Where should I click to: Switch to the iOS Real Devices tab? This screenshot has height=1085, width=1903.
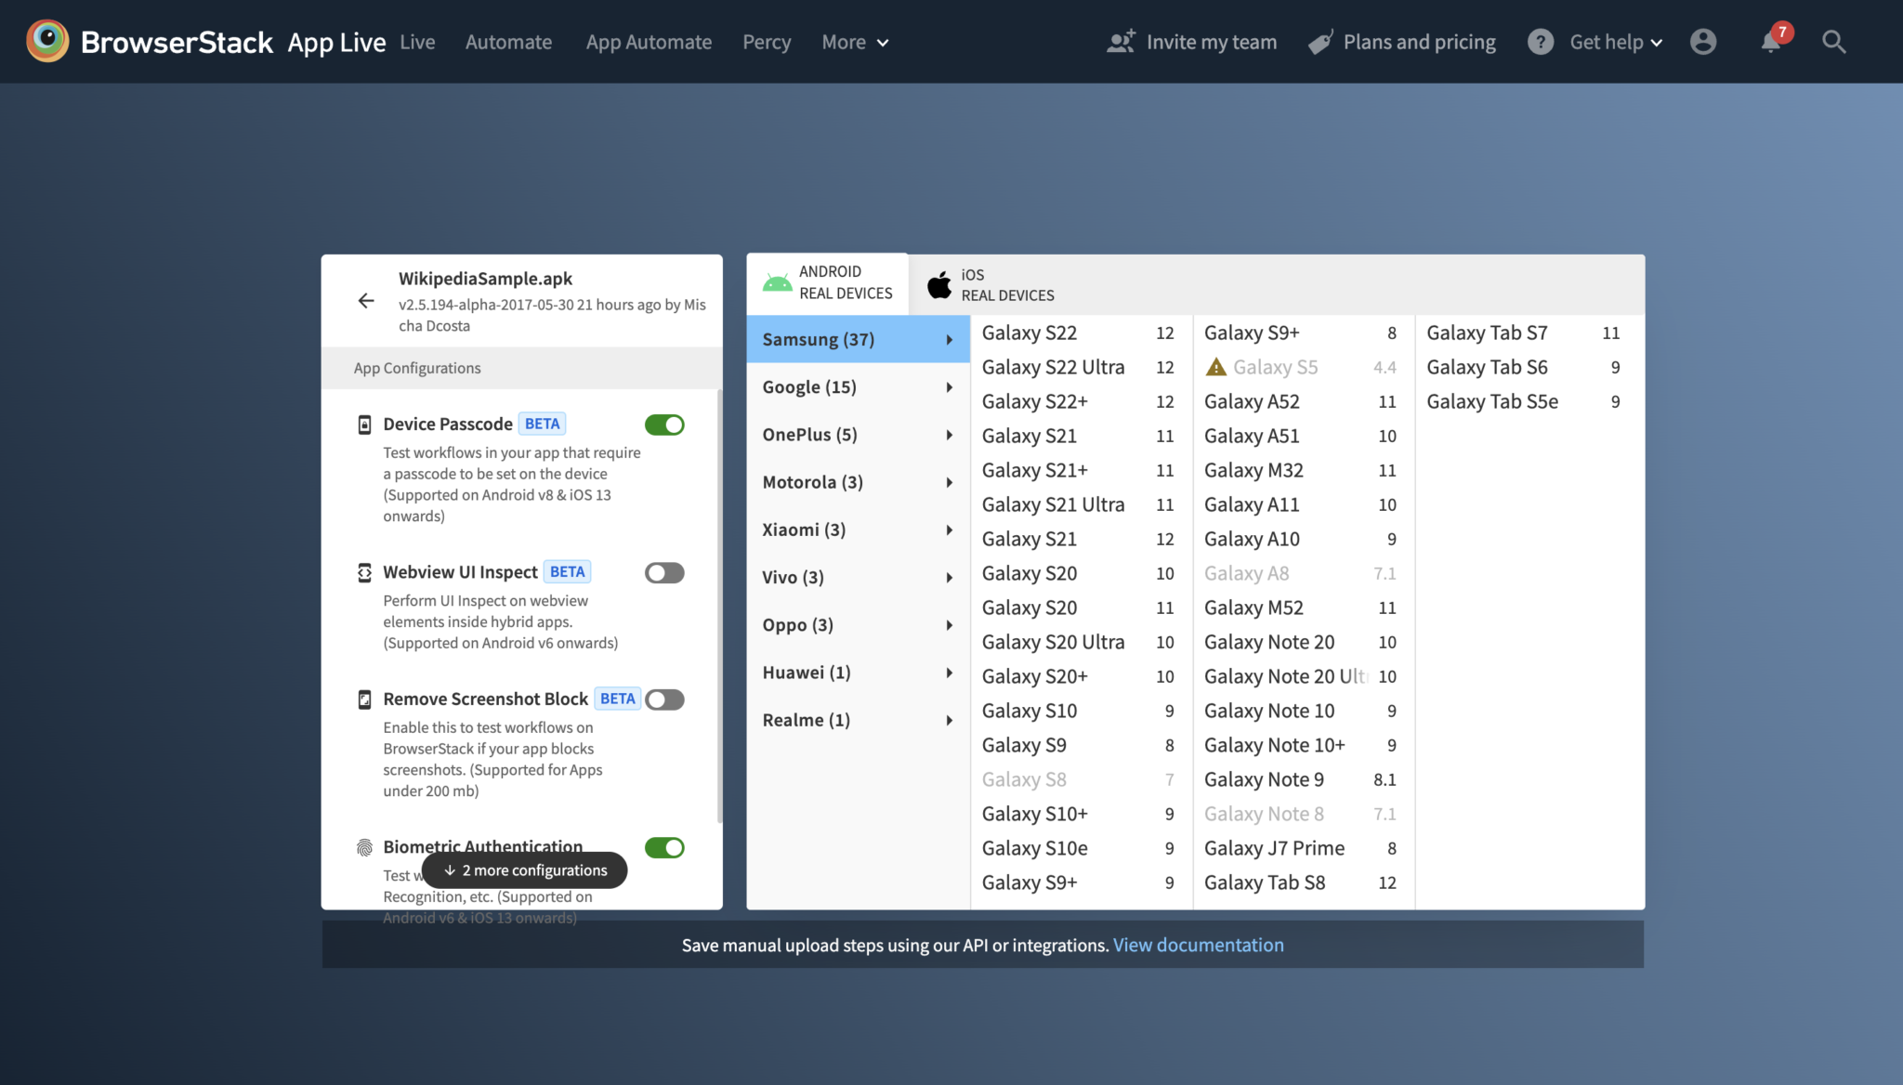point(1008,284)
